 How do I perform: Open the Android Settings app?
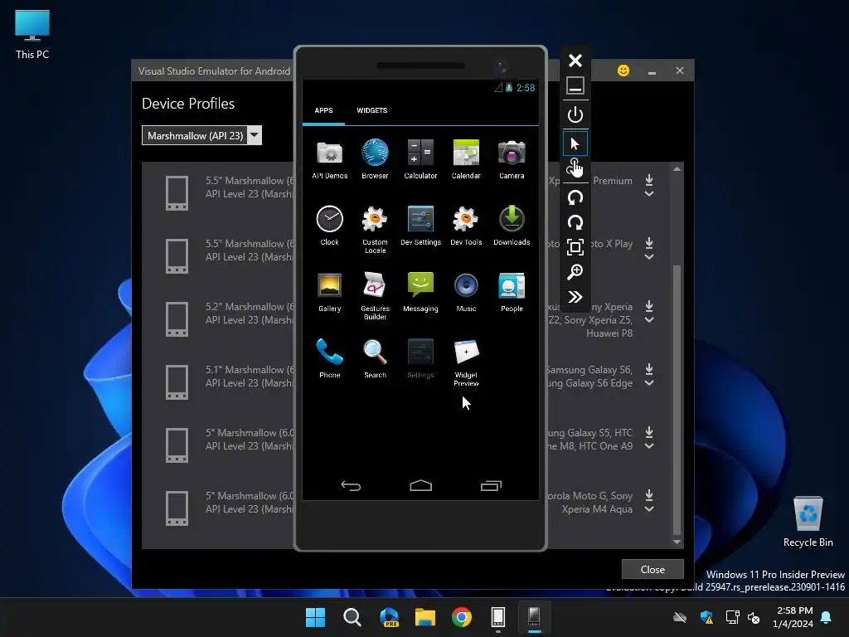pyautogui.click(x=420, y=358)
